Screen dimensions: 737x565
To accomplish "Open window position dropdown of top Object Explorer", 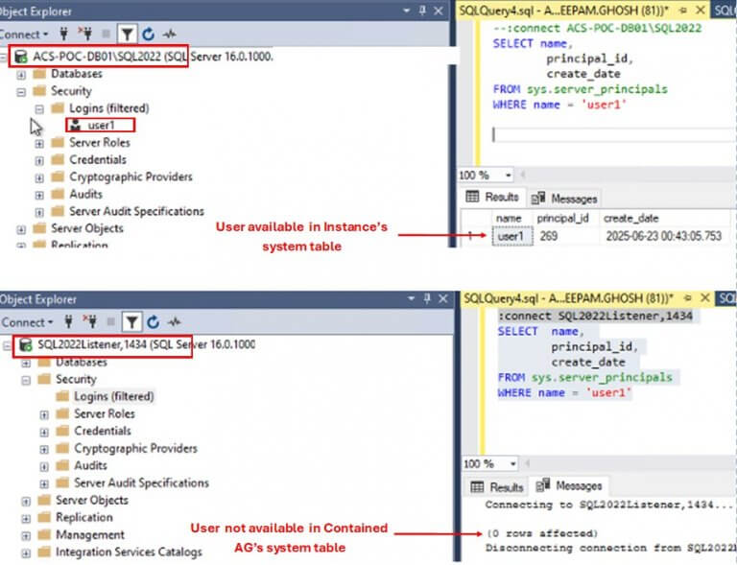I will (x=407, y=11).
